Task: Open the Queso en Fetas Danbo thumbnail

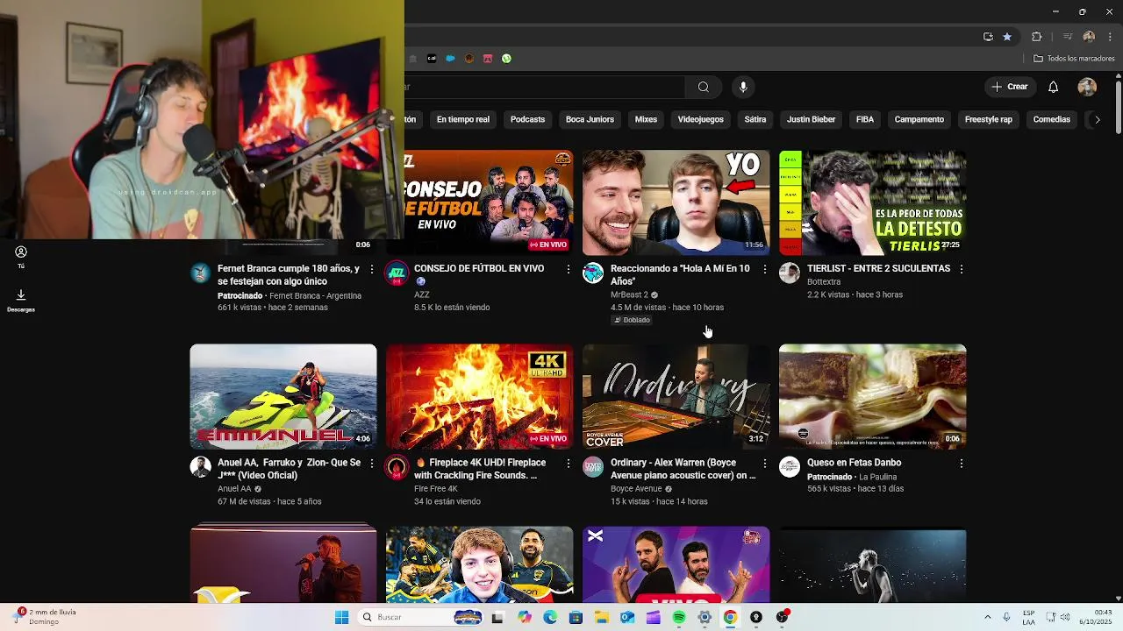Action: pos(872,396)
